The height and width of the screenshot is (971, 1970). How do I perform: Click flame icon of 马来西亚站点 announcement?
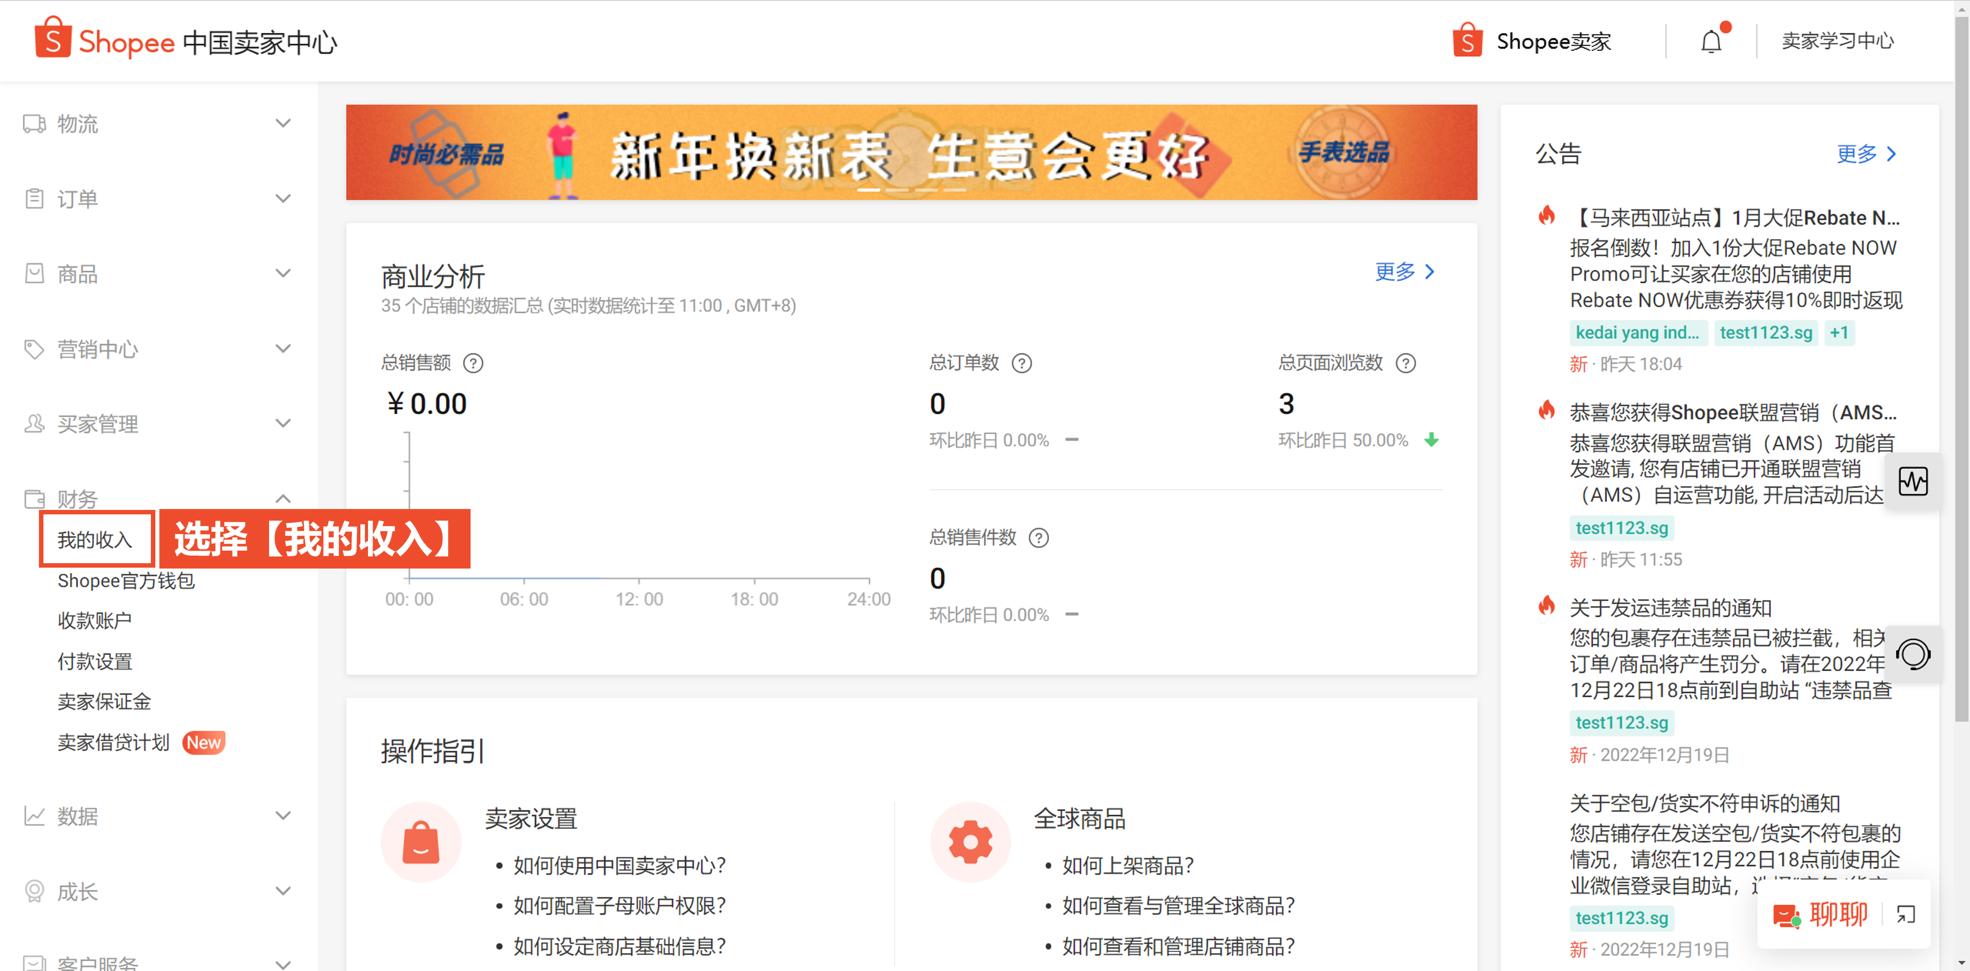point(1547,216)
